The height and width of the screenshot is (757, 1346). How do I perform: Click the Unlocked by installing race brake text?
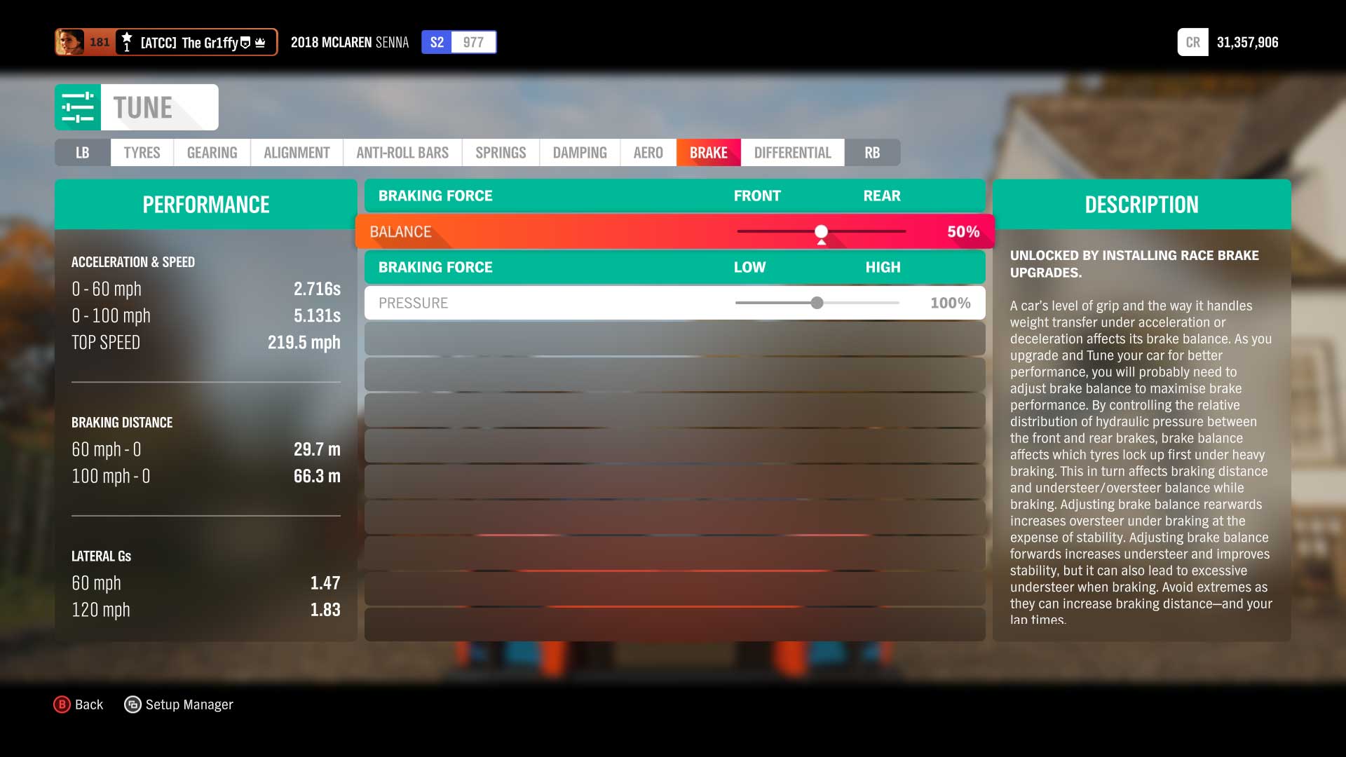click(x=1134, y=264)
